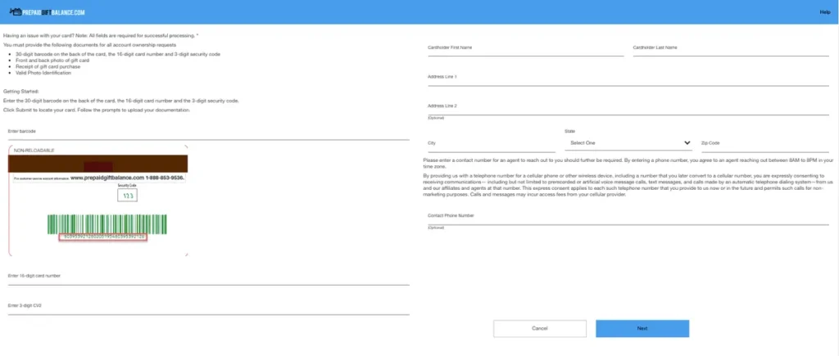Open the State 'Select One' dropdown
Screen dimensions: 839x356
pos(628,143)
